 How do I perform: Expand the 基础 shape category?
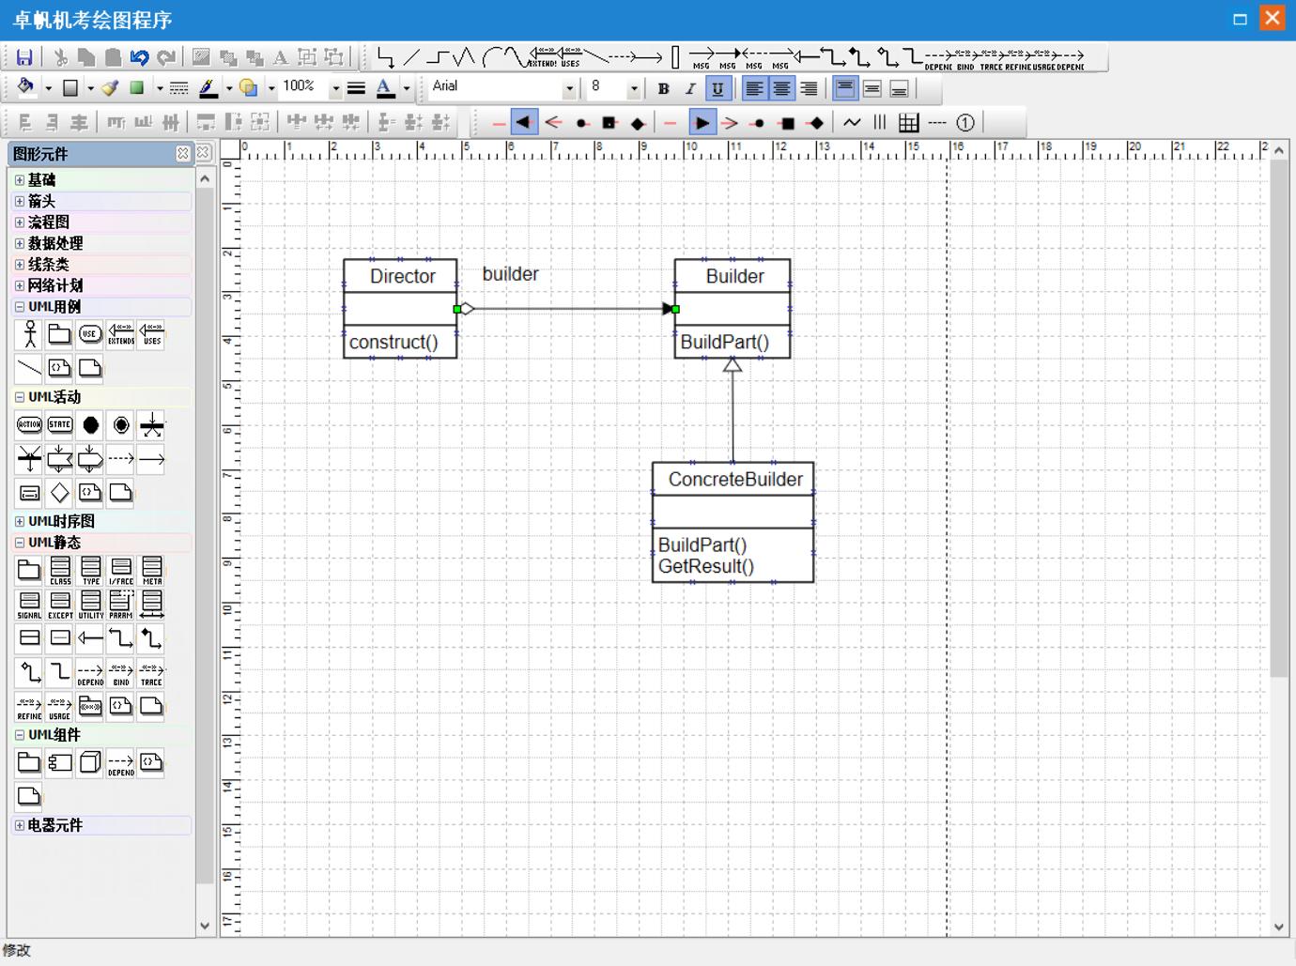(x=20, y=179)
